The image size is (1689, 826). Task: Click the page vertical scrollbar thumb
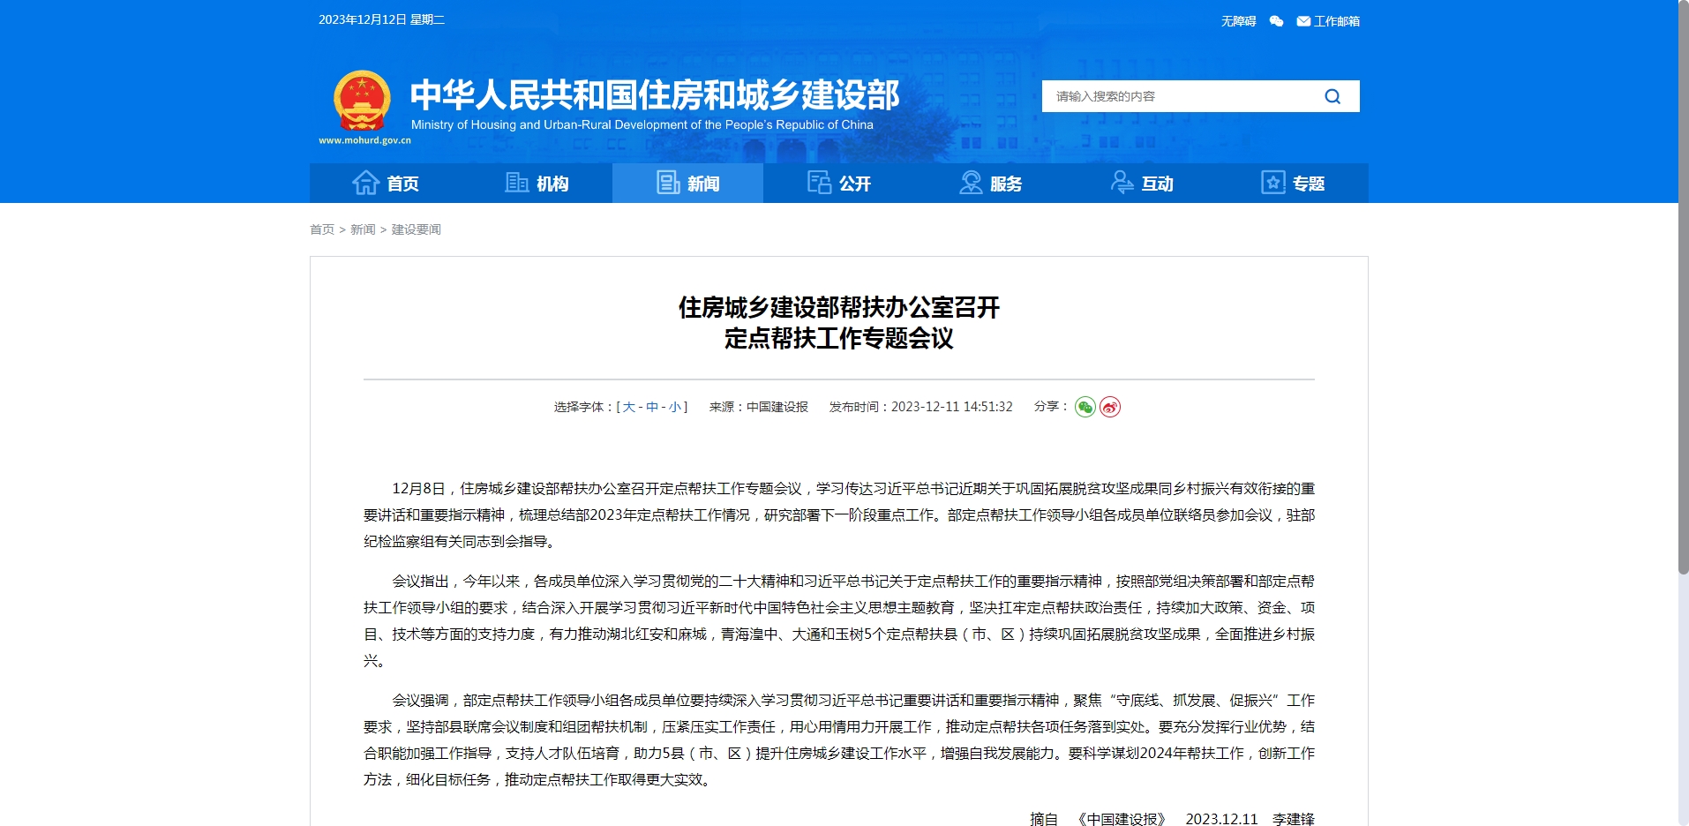(x=1683, y=287)
